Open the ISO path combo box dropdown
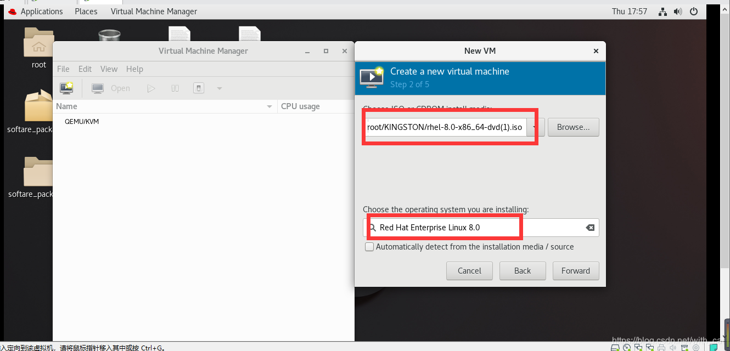 [535, 127]
